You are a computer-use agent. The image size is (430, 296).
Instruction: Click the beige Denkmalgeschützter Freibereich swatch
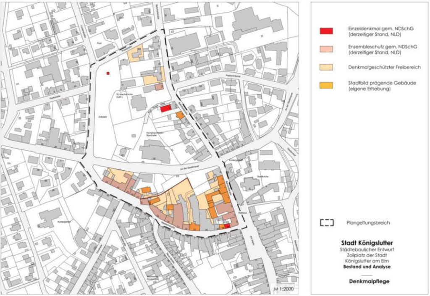point(326,67)
